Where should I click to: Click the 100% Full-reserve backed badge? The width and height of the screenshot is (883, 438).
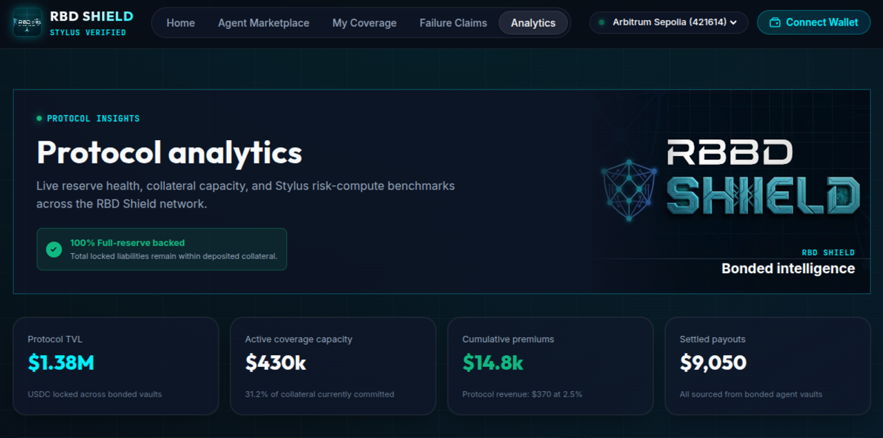pos(161,249)
